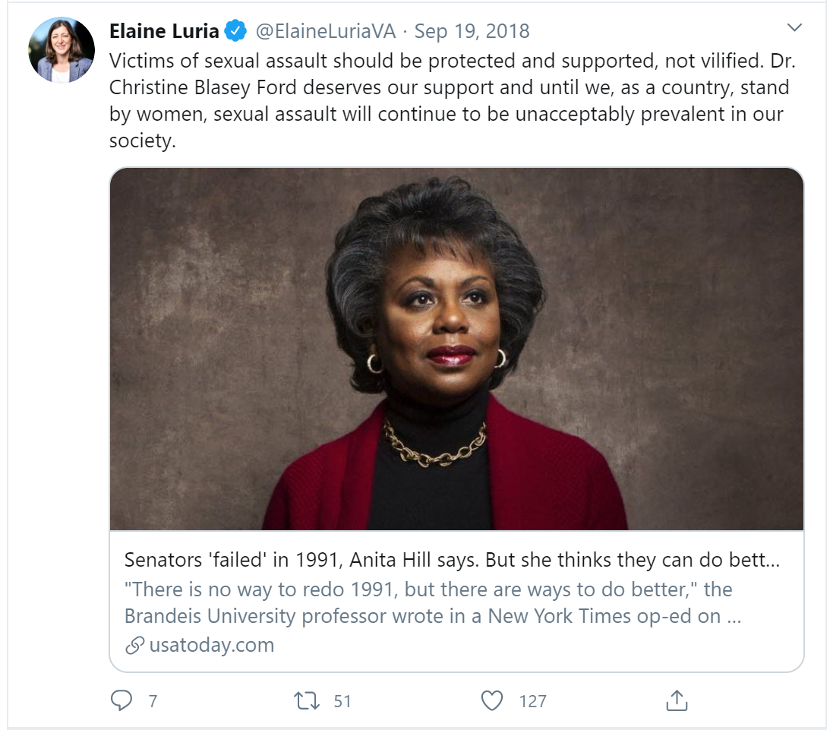Open the tweet menu caret at top right
The image size is (830, 730).
pos(795,27)
